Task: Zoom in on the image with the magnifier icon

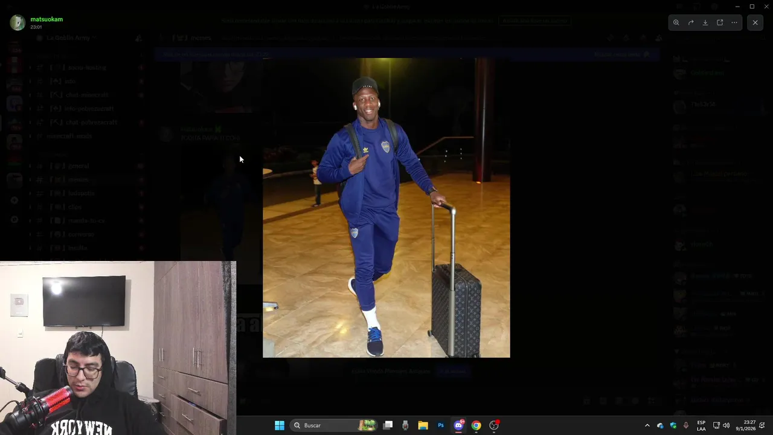Action: point(676,22)
